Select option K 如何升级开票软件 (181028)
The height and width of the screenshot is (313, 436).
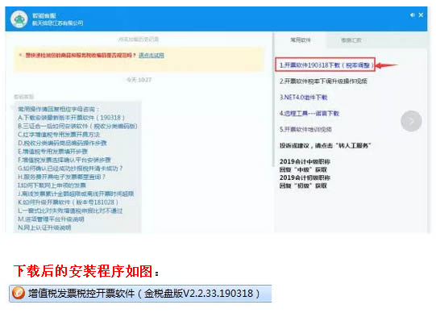69,202
